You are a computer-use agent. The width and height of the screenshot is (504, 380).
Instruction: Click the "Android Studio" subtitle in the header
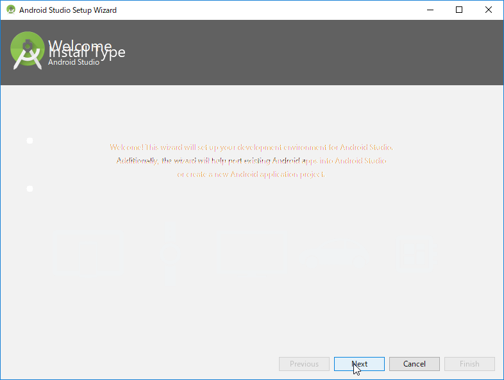tap(74, 62)
